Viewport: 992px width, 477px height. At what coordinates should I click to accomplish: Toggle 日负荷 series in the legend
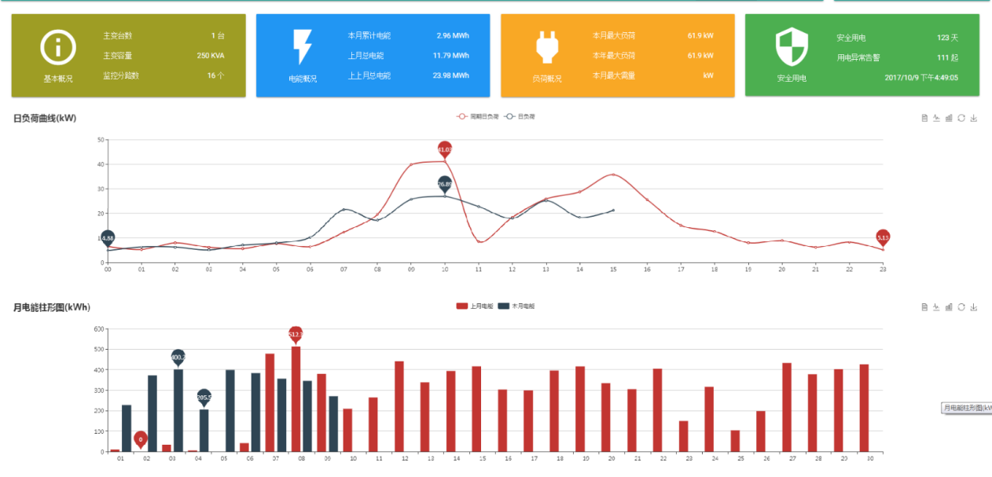coord(520,116)
